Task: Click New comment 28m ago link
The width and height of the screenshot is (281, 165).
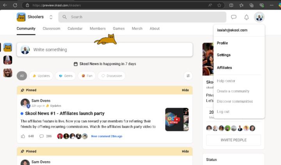Action: click(107, 136)
